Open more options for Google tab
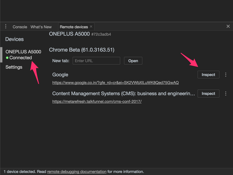The height and width of the screenshot is (175, 233). coord(226,75)
